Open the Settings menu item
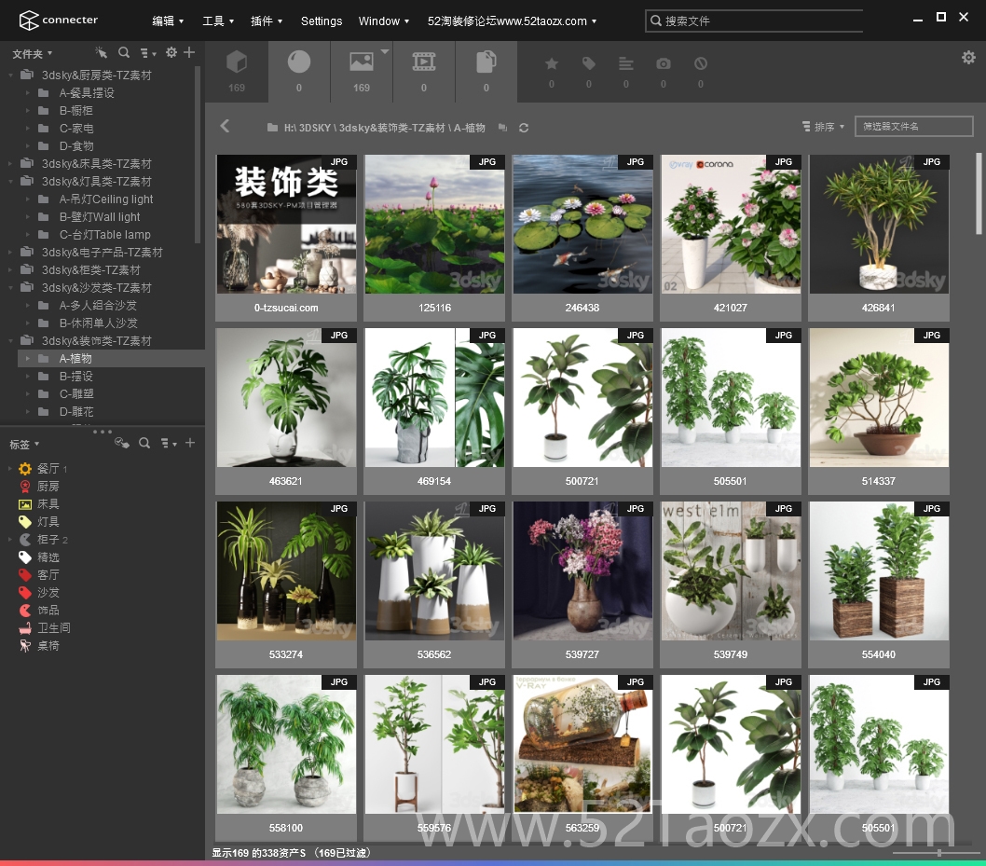Viewport: 986px width, 866px height. coord(322,21)
